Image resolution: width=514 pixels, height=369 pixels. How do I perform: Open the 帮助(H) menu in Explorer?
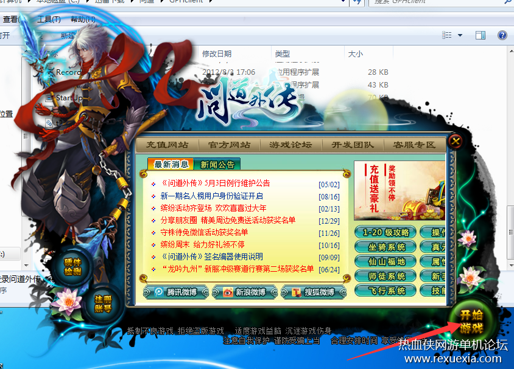[x=83, y=19]
